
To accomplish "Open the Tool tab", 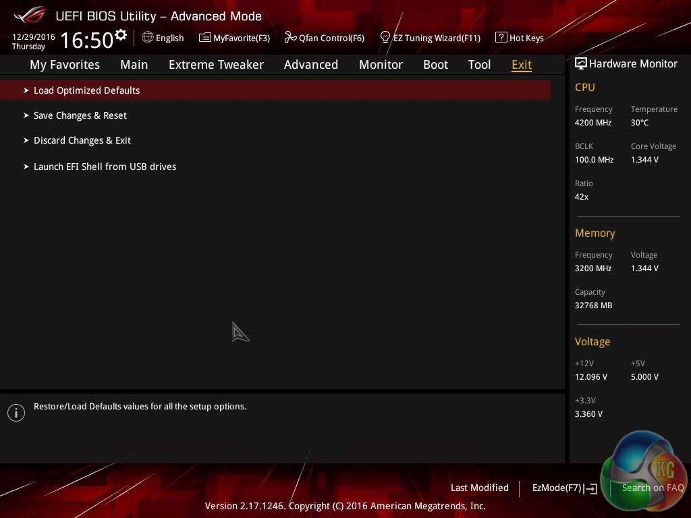I will coord(480,65).
